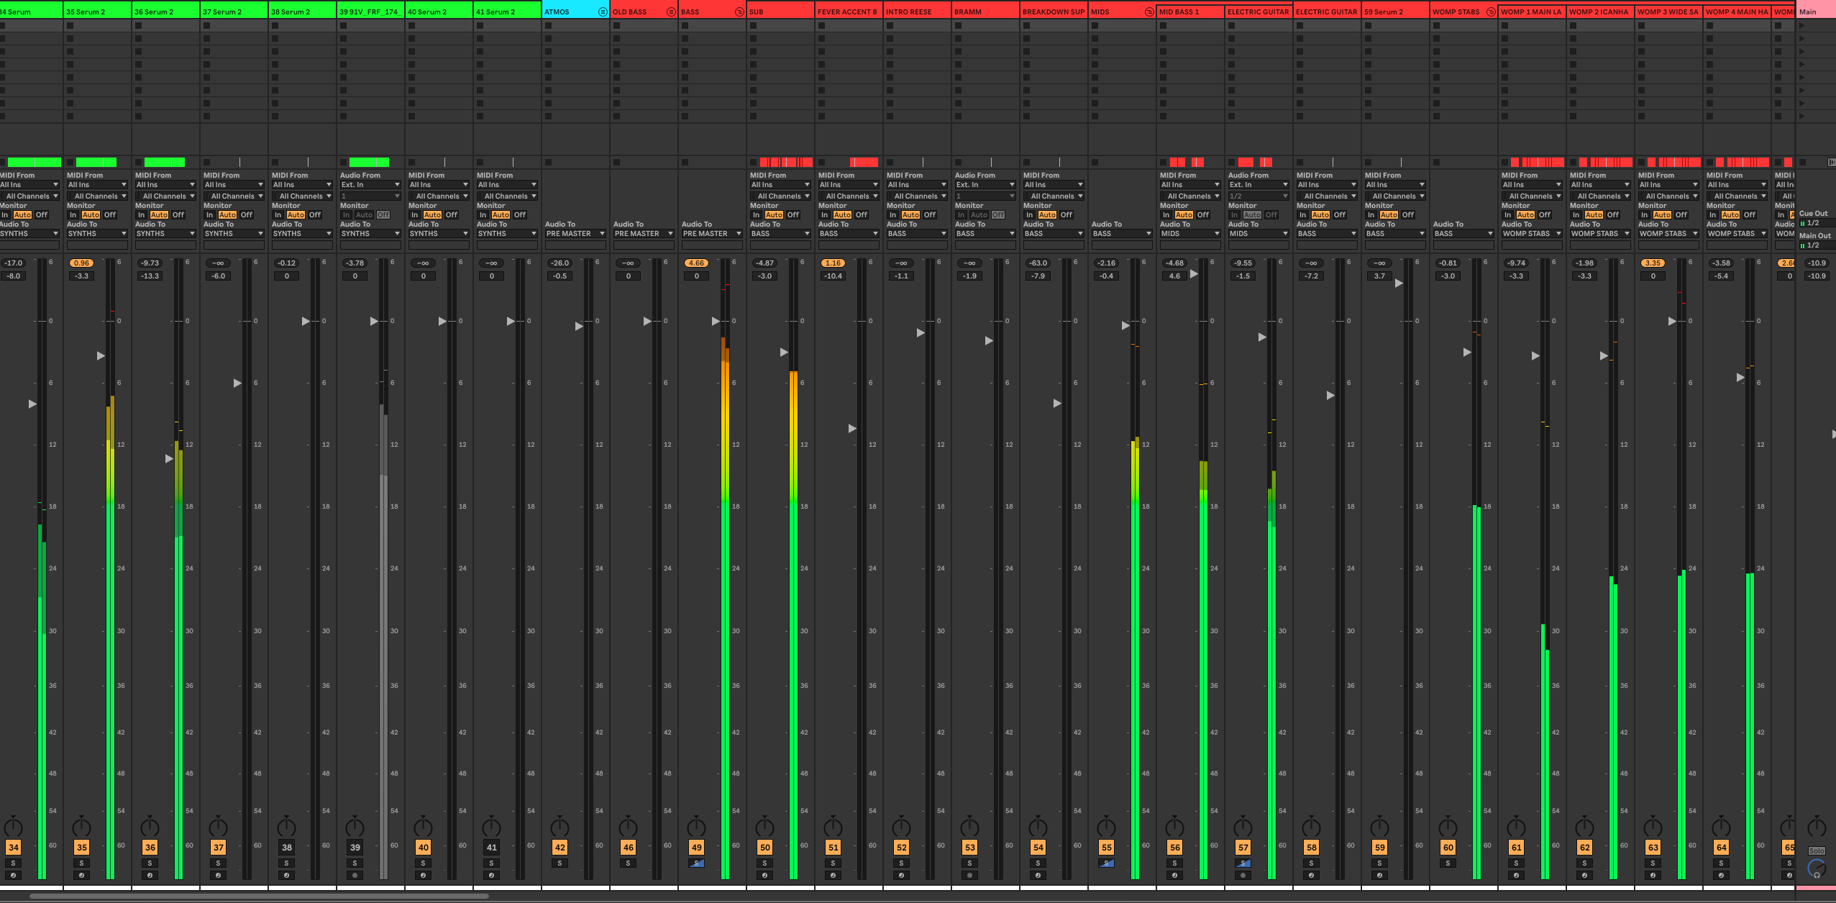This screenshot has height=903, width=1836.
Task: Click the horizontal scrollbar at the bottom
Action: click(259, 896)
